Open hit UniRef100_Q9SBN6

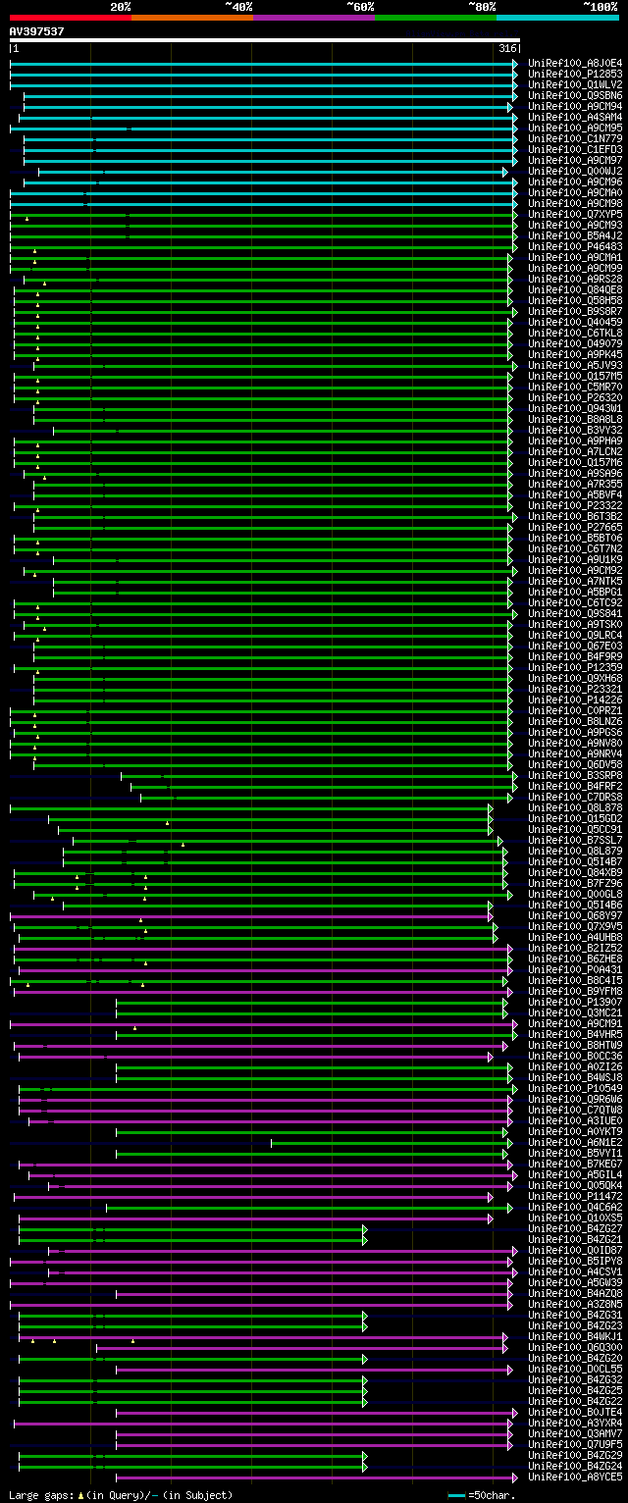(x=575, y=95)
